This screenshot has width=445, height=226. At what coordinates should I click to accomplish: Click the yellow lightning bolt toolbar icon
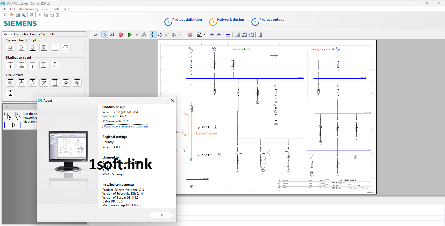coord(167,35)
